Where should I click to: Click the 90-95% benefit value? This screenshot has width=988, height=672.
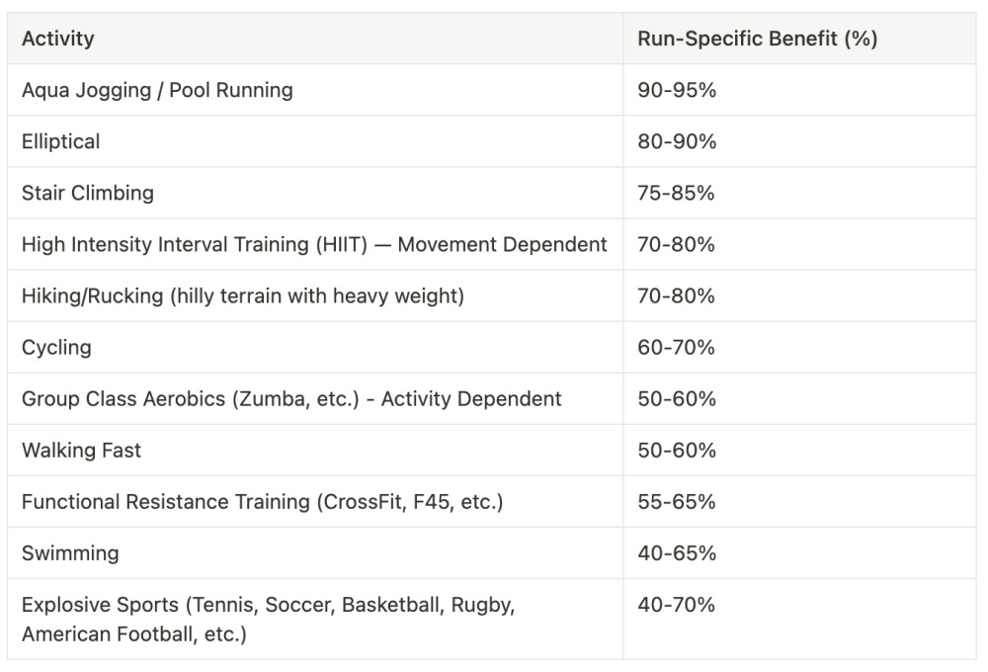pos(677,91)
